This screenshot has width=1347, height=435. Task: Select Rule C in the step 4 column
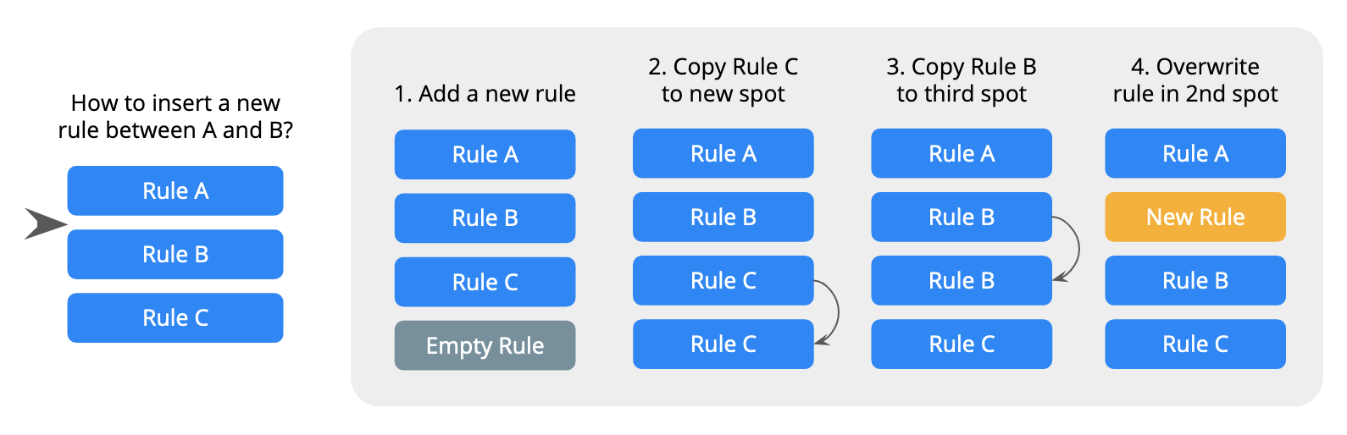[x=1195, y=344]
